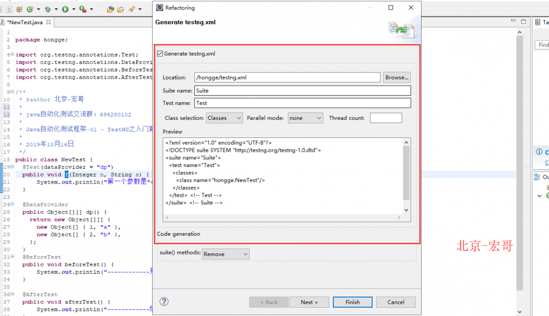The height and width of the screenshot is (316, 549).
Task: Click the Outline view tab icon
Action: point(537,178)
